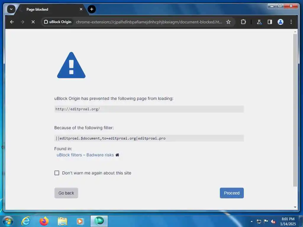Open Chrome Labs flask icon
Viewport: 303px width, 227px height.
coord(259,22)
